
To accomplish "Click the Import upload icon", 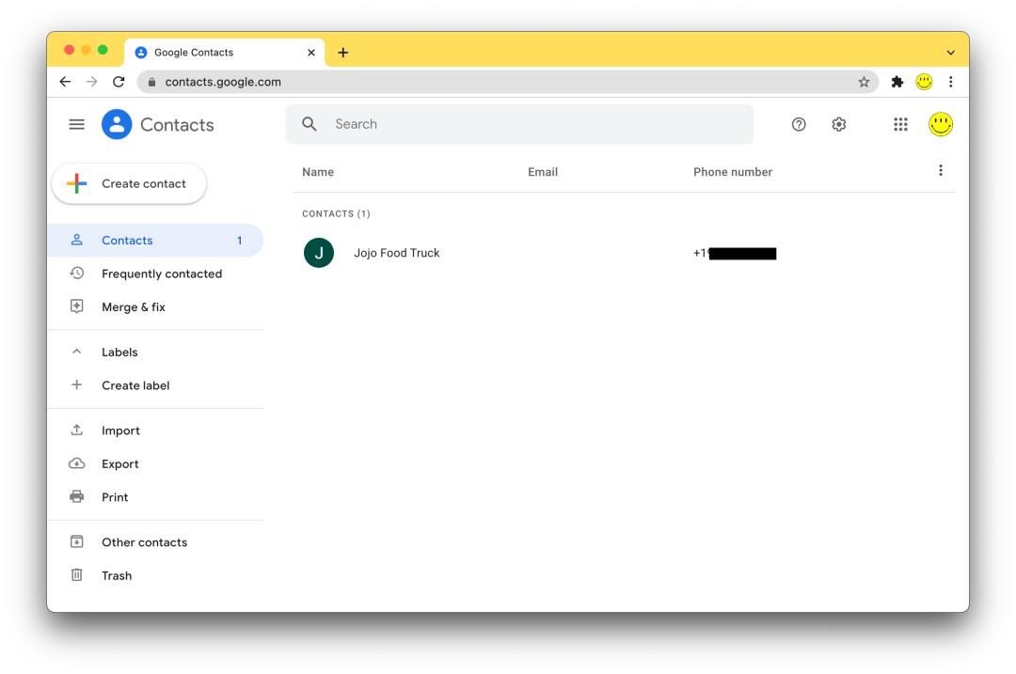I will (x=76, y=430).
